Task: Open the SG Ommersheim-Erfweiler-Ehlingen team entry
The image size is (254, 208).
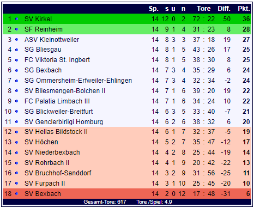Action: pos(78,81)
